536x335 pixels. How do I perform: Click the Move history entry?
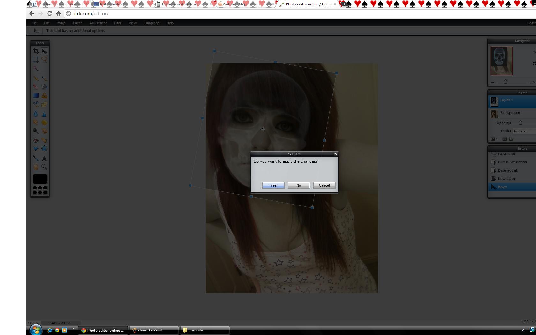pos(512,187)
